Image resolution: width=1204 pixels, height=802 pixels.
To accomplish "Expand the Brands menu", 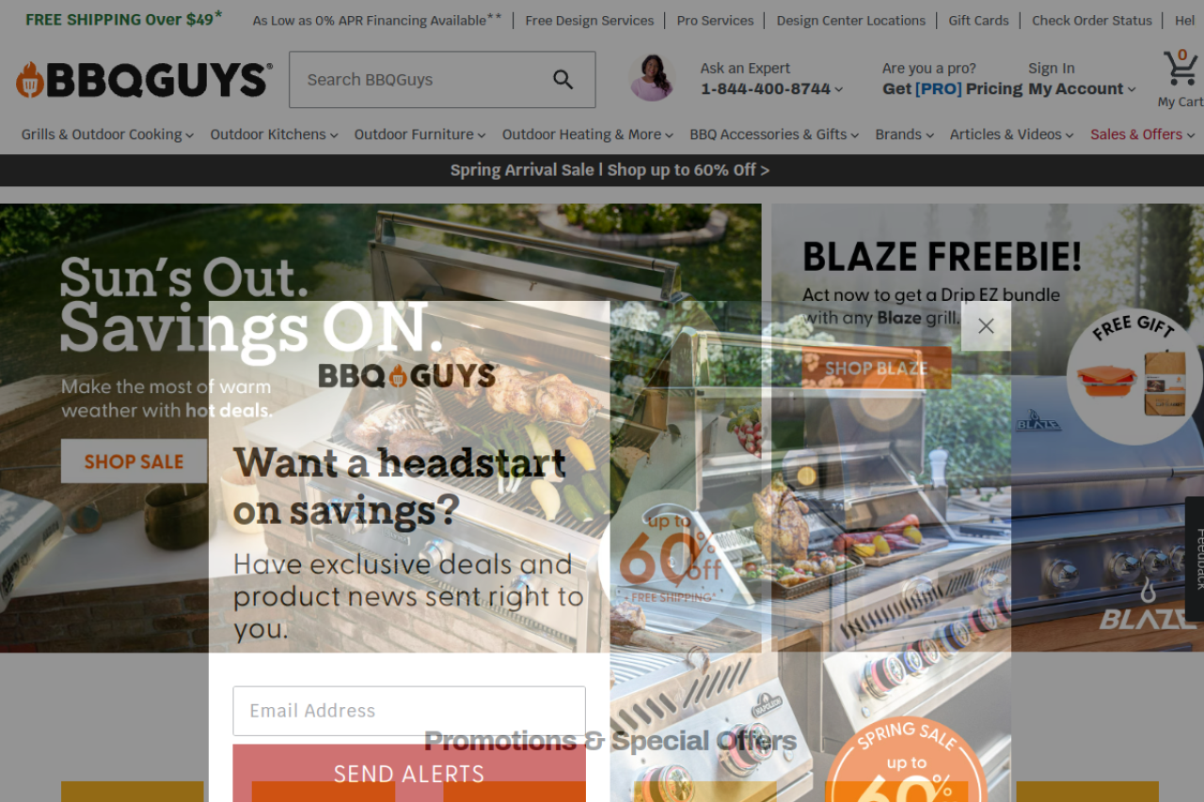I will point(904,134).
